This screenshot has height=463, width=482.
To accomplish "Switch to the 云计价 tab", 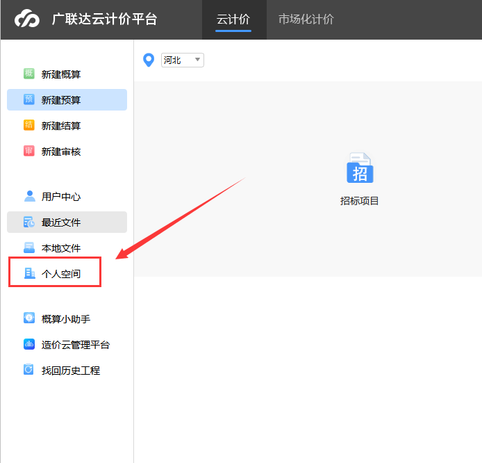I will (x=233, y=19).
